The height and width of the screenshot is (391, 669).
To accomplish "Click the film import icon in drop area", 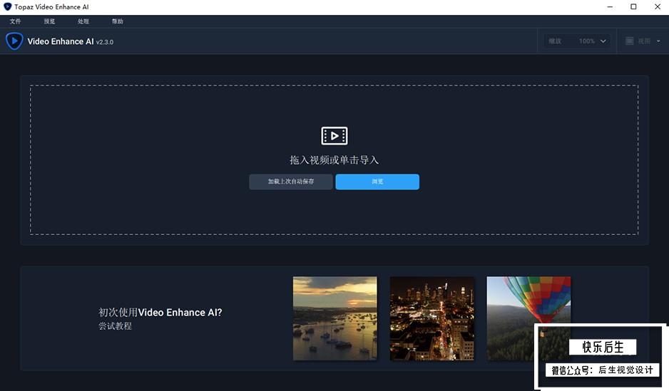I will coord(334,136).
